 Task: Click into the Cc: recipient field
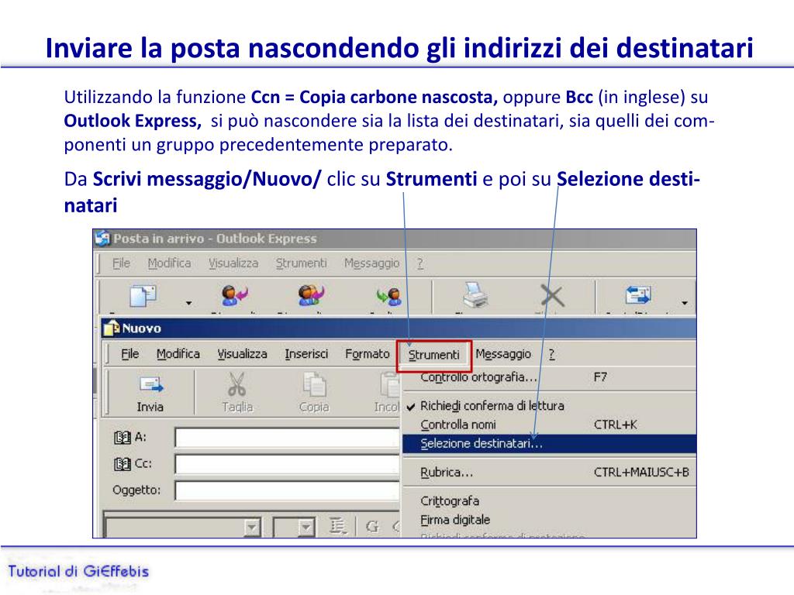point(287,464)
